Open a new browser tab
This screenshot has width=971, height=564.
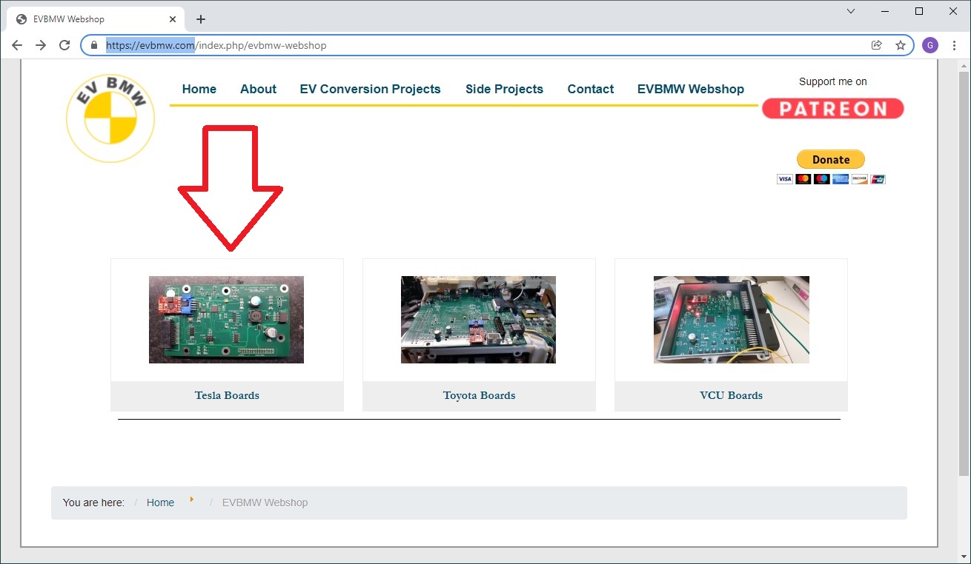tap(200, 19)
